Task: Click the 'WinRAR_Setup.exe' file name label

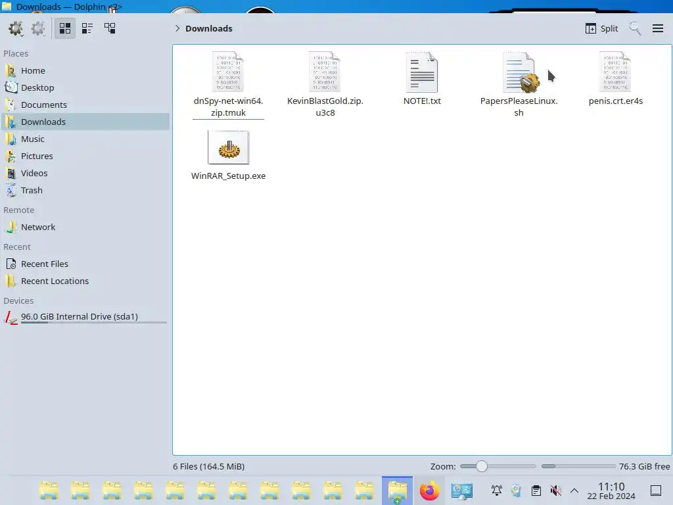Action: (228, 176)
